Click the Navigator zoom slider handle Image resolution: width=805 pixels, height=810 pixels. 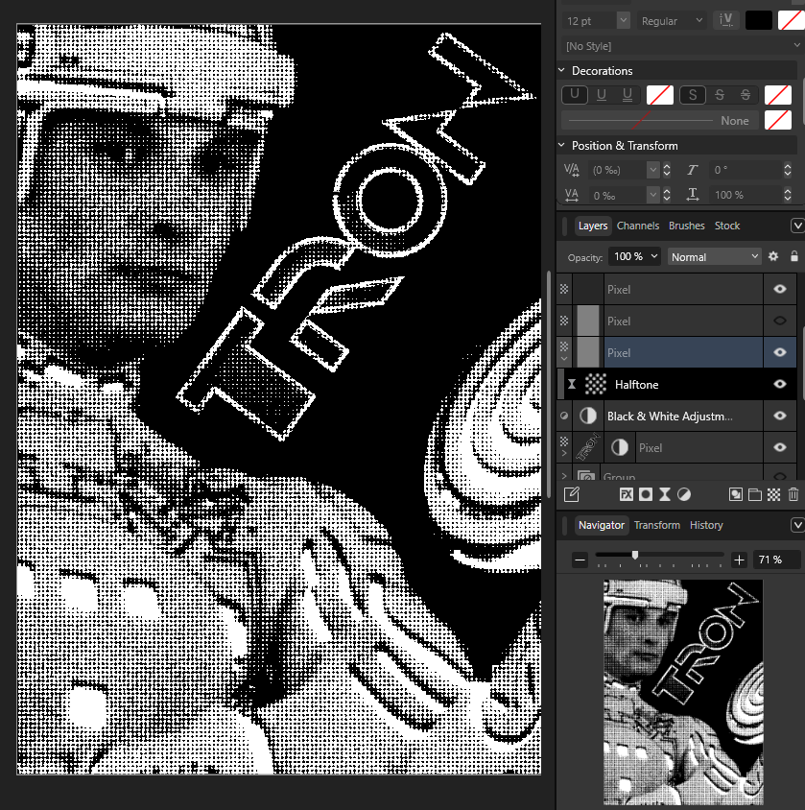(x=634, y=555)
